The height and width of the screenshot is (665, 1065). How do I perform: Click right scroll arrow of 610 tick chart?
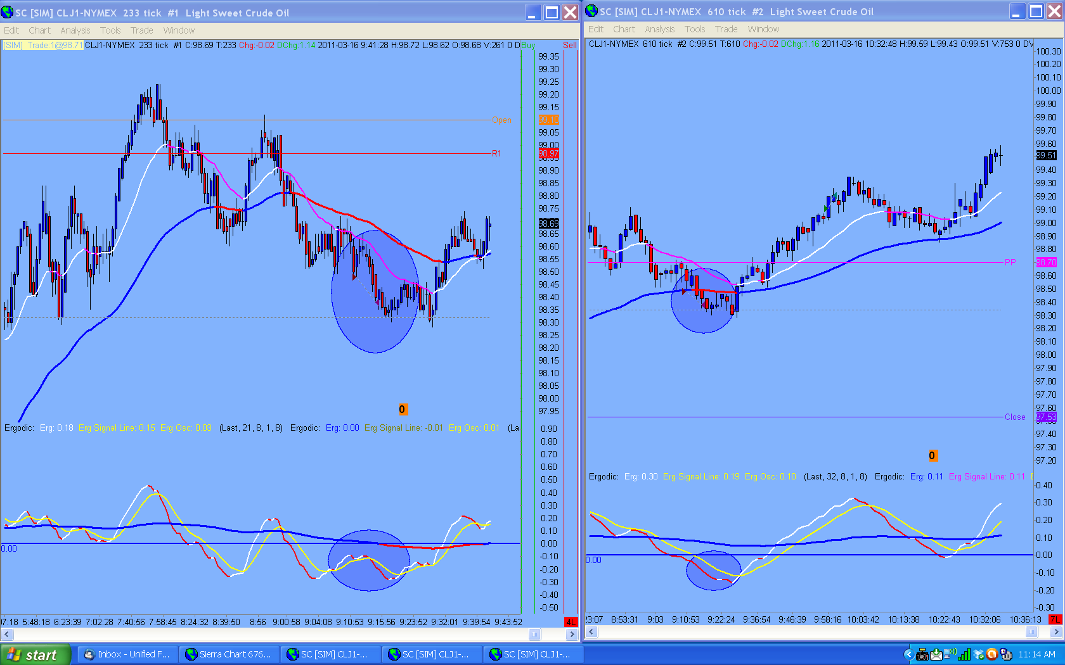coord(1056,631)
